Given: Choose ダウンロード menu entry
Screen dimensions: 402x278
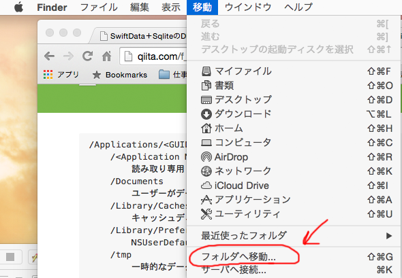Looking at the screenshot, I should [294, 114].
